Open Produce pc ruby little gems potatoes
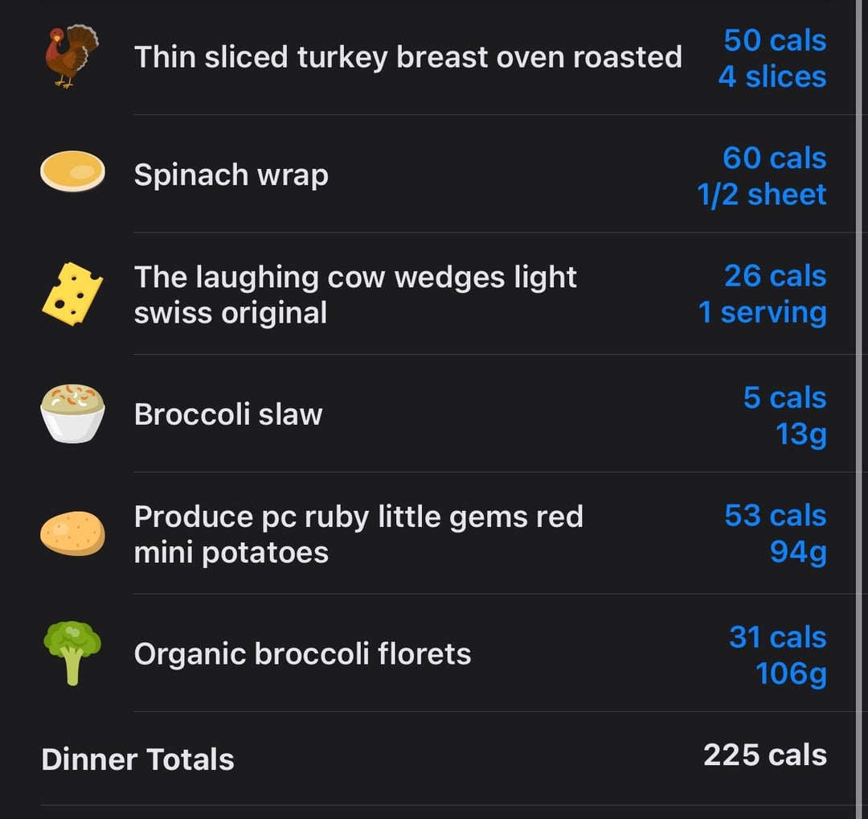Image resolution: width=868 pixels, height=819 pixels. click(x=358, y=534)
